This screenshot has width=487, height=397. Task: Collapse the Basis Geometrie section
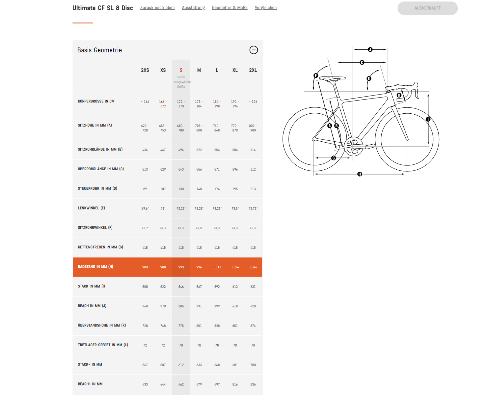(x=254, y=50)
